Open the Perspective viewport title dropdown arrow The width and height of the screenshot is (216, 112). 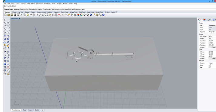point(20,19)
